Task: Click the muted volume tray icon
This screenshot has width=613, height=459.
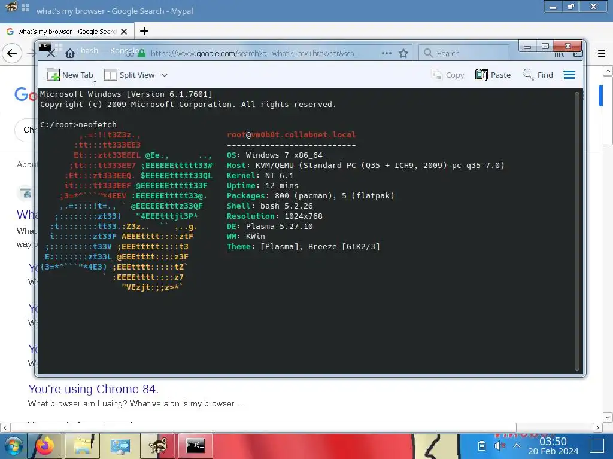Action: tap(500, 446)
